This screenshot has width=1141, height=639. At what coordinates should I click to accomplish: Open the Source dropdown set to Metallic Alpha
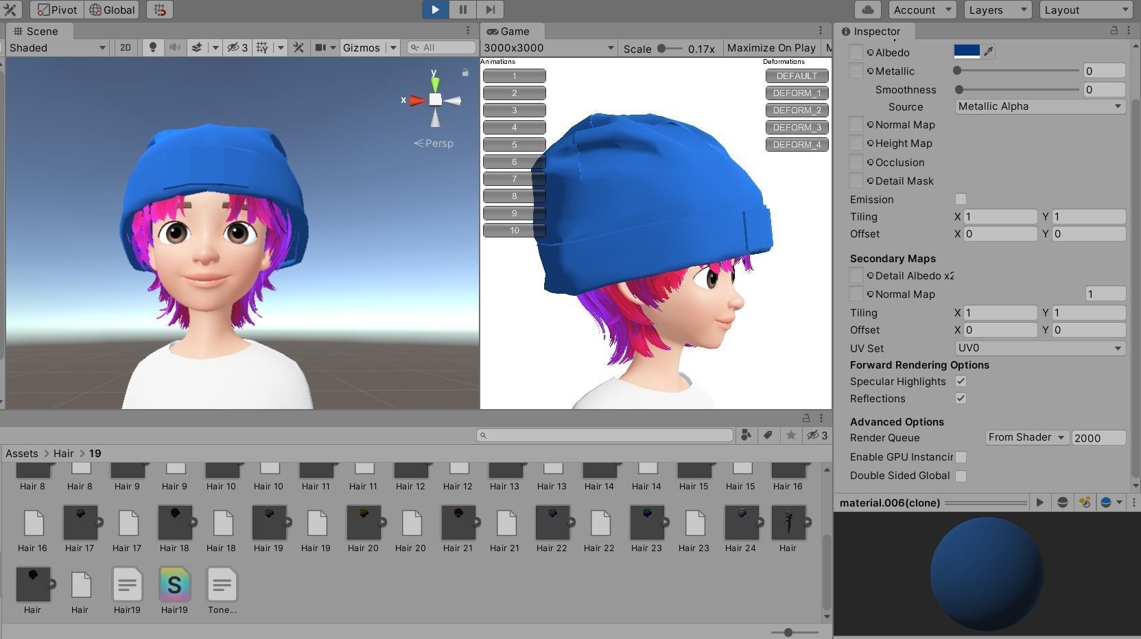click(1039, 106)
